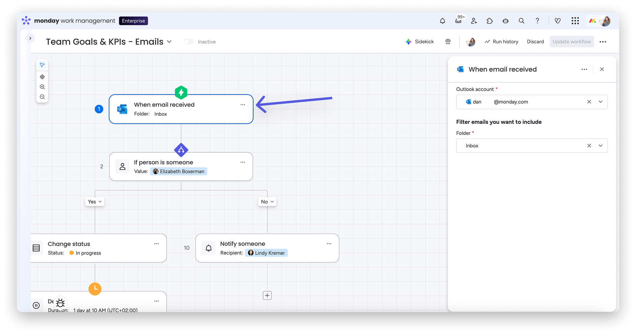The height and width of the screenshot is (334, 636).
Task: Select the When email received trigger block
Action: click(181, 109)
